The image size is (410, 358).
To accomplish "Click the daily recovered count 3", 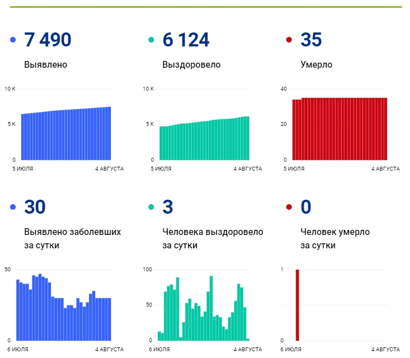I will pyautogui.click(x=167, y=207).
